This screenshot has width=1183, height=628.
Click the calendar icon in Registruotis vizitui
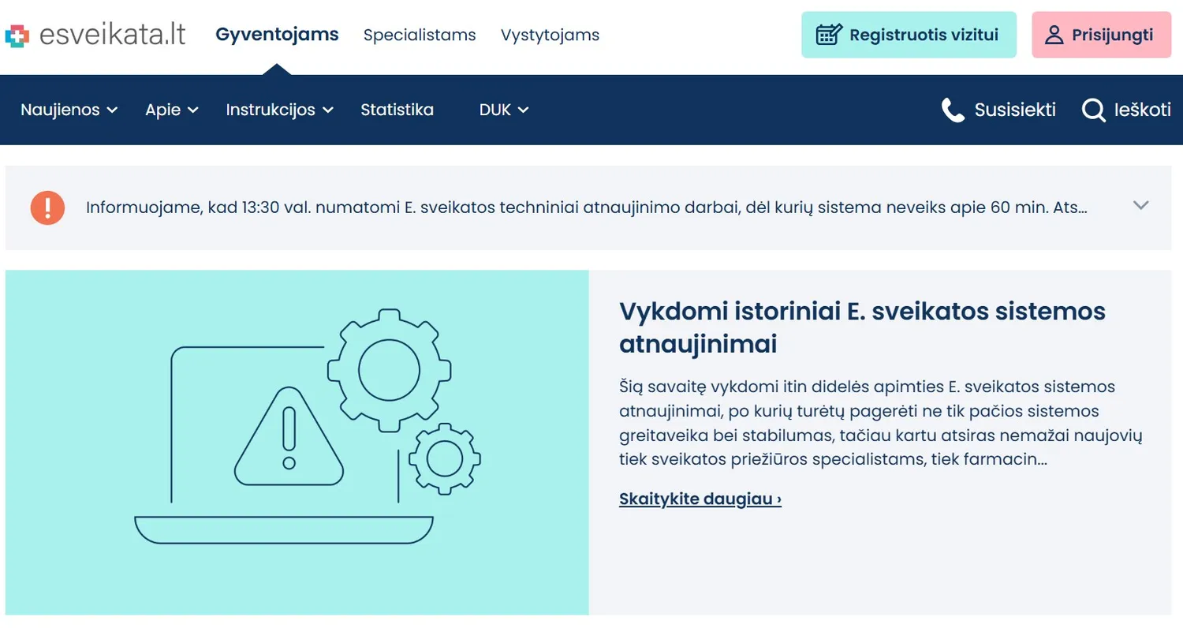pyautogui.click(x=829, y=35)
